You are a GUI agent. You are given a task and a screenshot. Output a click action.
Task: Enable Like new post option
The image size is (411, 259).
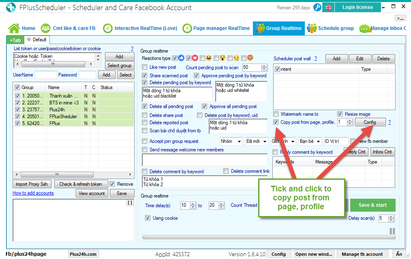point(144,67)
